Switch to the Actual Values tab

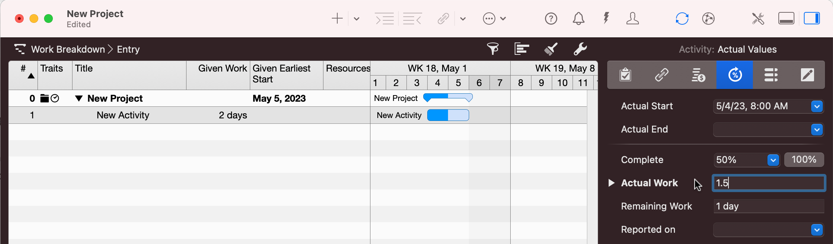click(x=735, y=75)
